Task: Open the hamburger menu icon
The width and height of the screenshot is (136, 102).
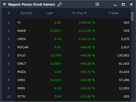Action: click(97, 4)
